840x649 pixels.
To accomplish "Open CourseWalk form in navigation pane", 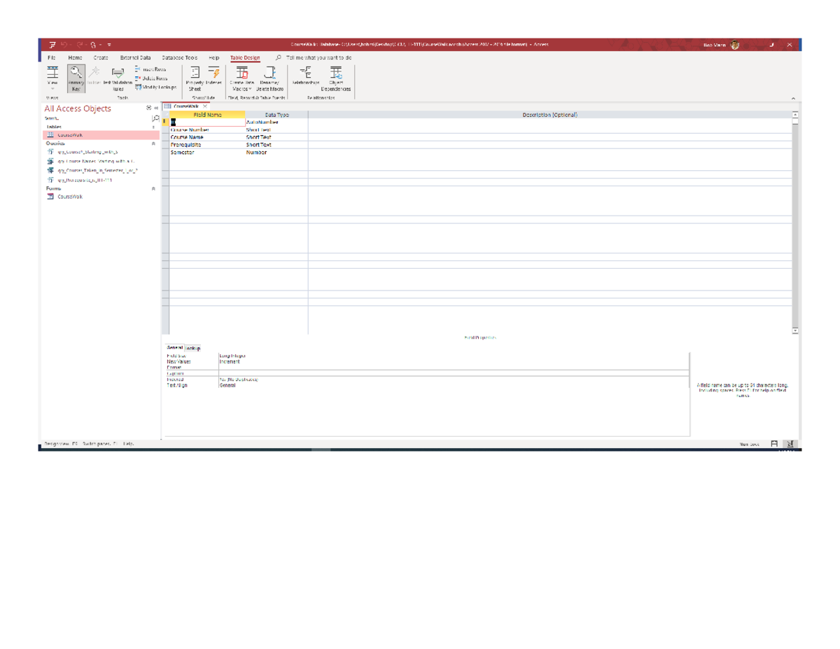I will coord(69,197).
